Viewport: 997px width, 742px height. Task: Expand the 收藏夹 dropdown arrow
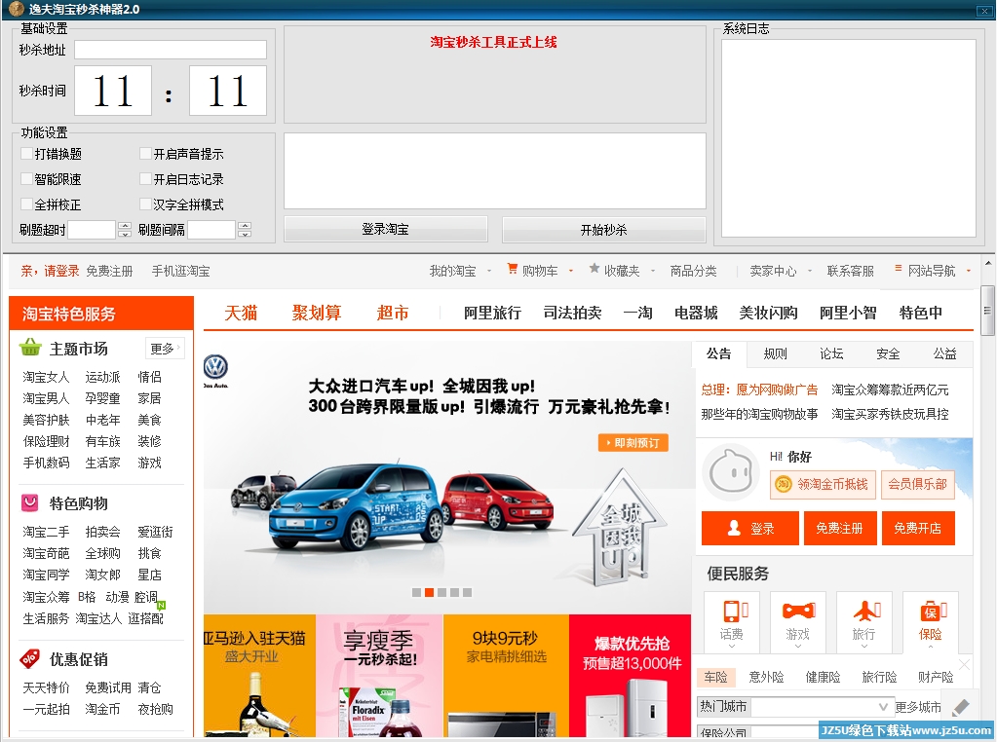click(x=652, y=272)
